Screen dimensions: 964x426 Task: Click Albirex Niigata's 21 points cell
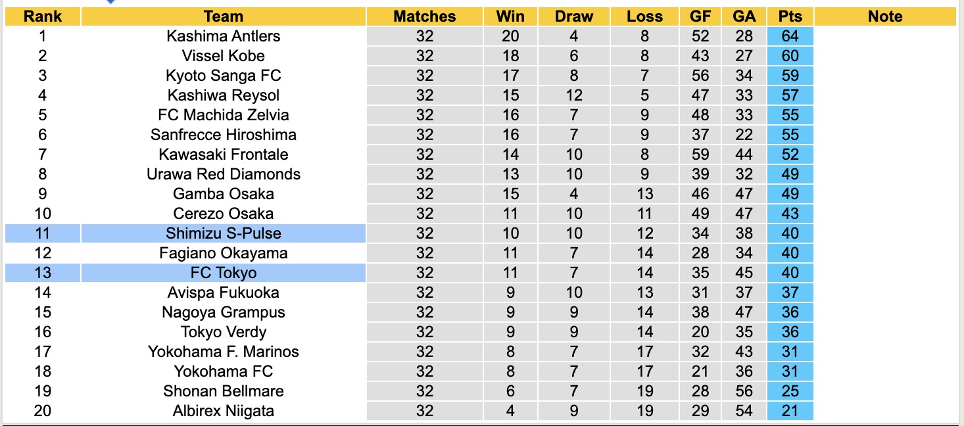(790, 411)
